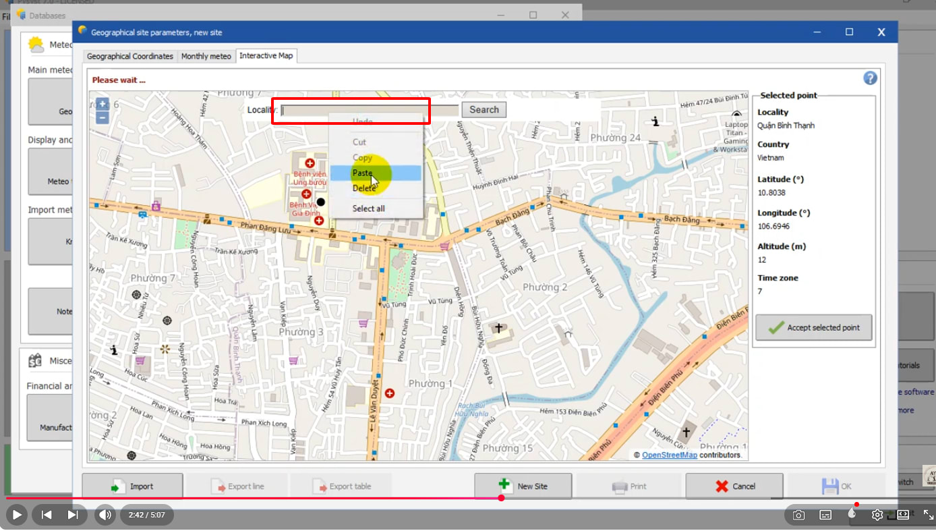Switch to theater mode icon
The width and height of the screenshot is (936, 531).
[903, 515]
